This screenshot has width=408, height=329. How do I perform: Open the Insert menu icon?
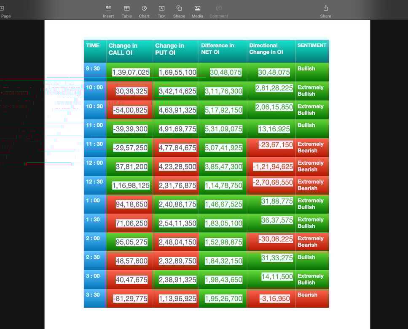click(x=108, y=8)
